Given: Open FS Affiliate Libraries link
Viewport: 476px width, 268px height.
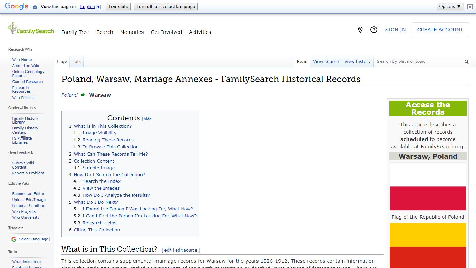Looking at the screenshot, I should (22, 140).
